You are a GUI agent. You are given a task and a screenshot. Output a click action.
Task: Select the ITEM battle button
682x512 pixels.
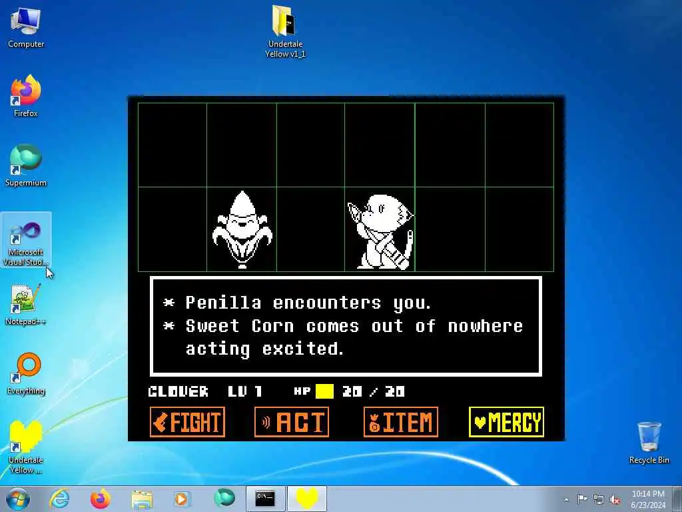pyautogui.click(x=400, y=422)
